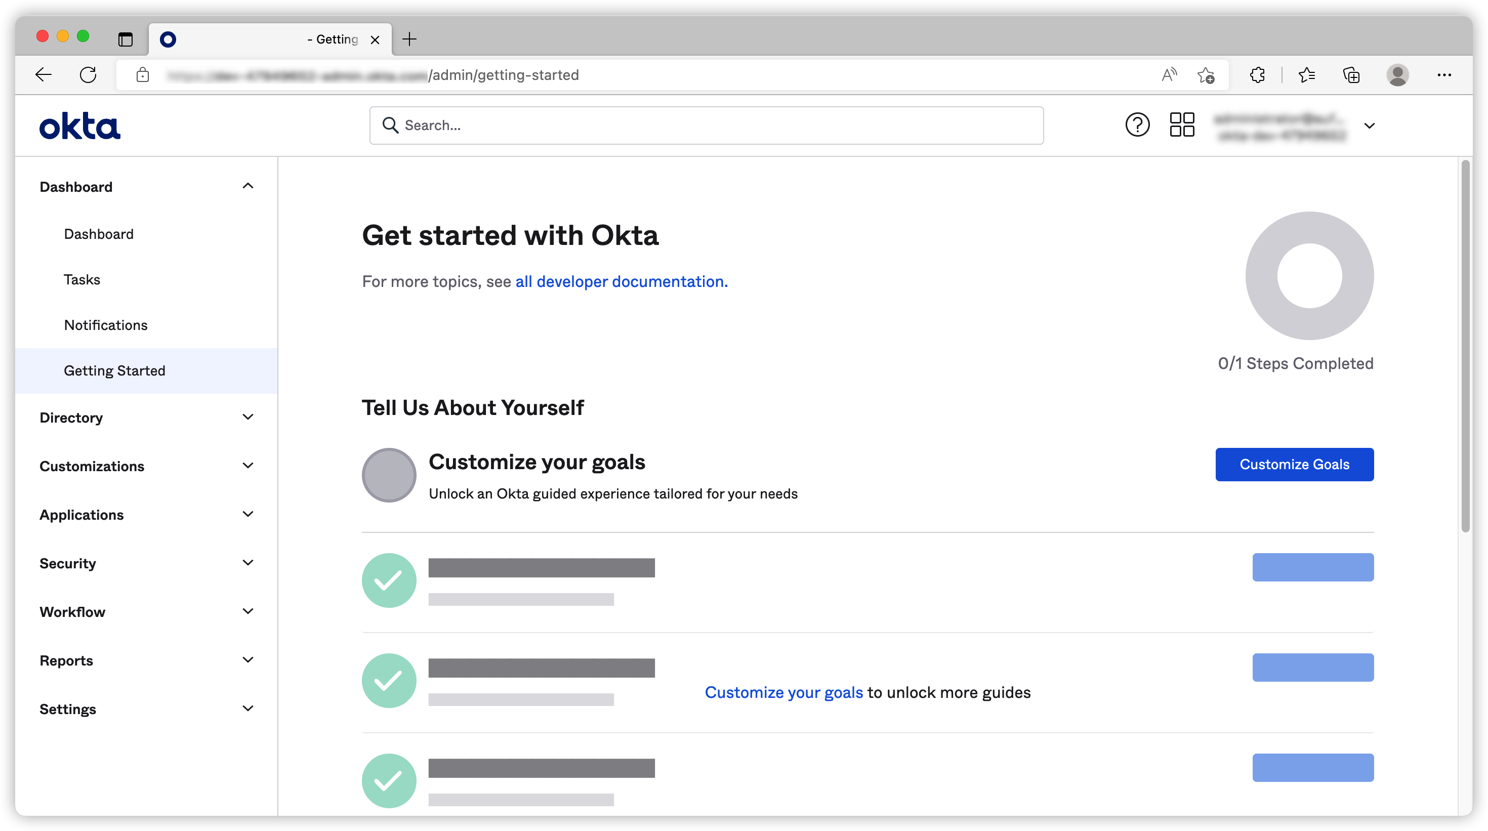This screenshot has width=1488, height=831.
Task: Open the all developer documentation link
Action: [x=621, y=281]
